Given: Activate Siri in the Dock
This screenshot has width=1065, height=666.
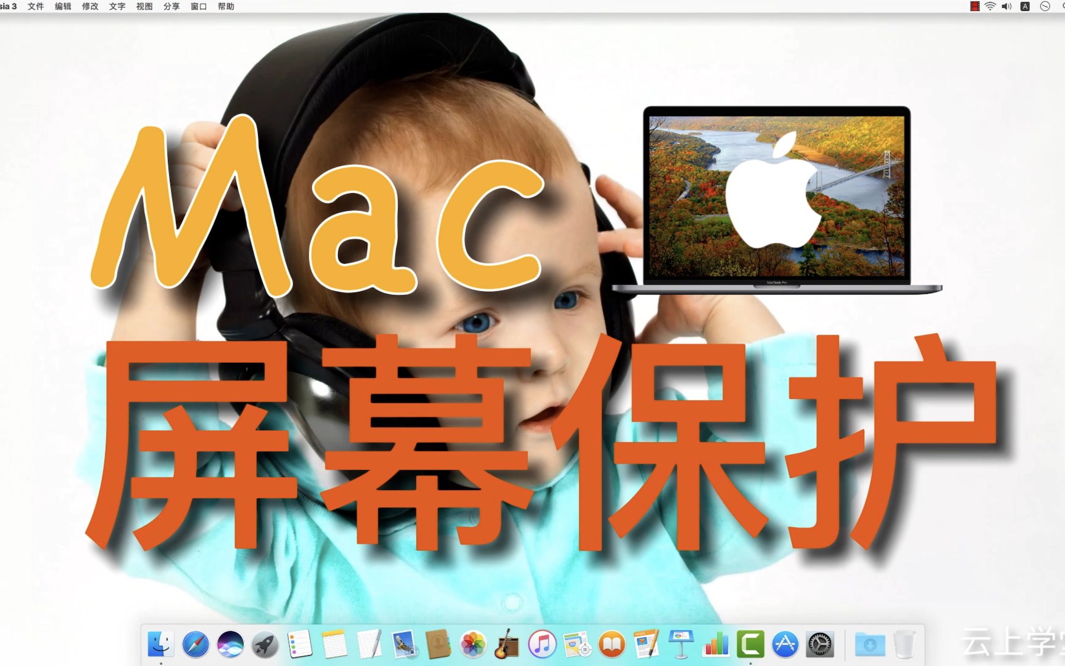Looking at the screenshot, I should pyautogui.click(x=230, y=644).
